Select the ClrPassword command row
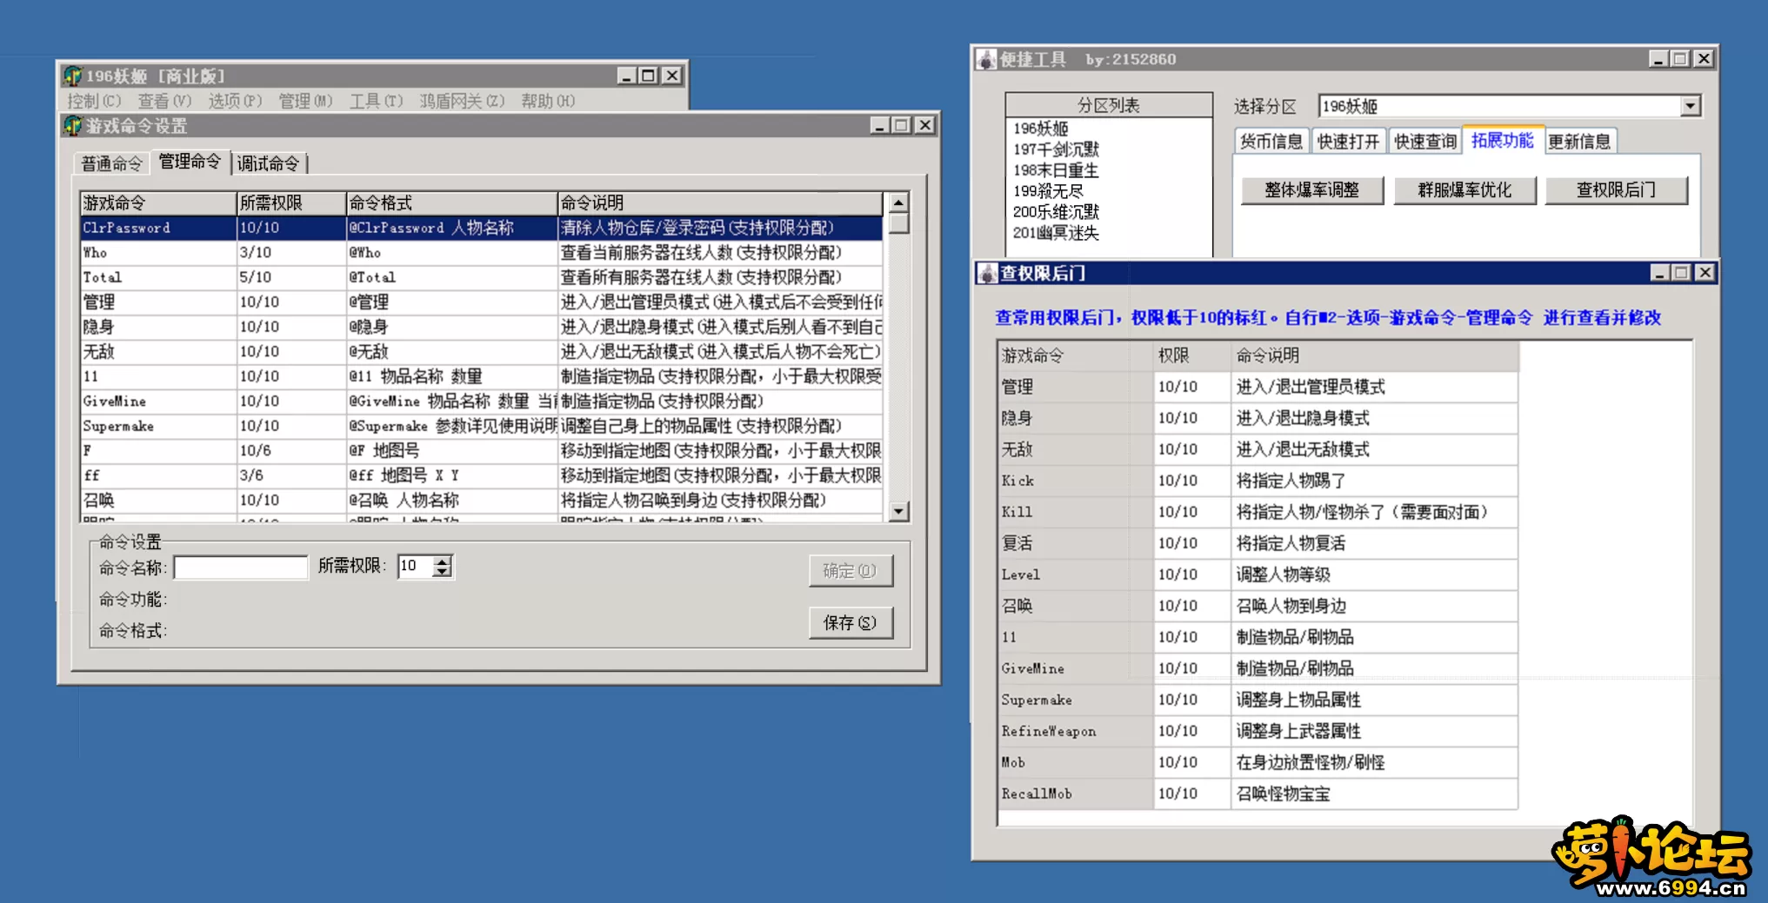This screenshot has width=1768, height=903. tap(481, 228)
